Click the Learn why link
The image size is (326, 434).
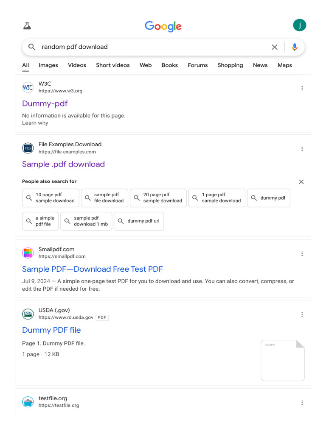[35, 123]
